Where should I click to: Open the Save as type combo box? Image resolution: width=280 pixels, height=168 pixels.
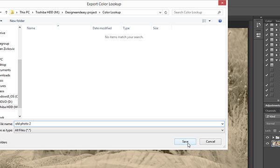[x=119, y=130]
